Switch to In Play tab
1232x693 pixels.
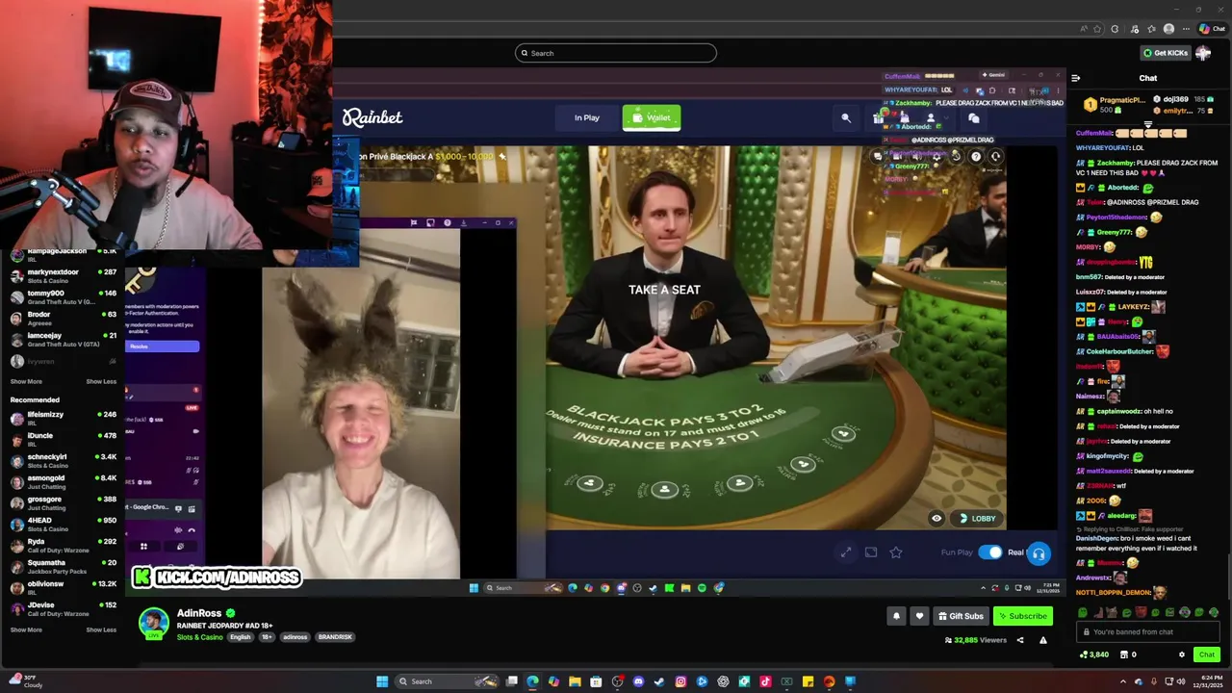tap(587, 117)
